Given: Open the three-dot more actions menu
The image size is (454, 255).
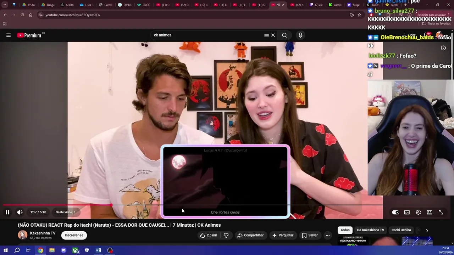Looking at the screenshot, I should tap(328, 235).
